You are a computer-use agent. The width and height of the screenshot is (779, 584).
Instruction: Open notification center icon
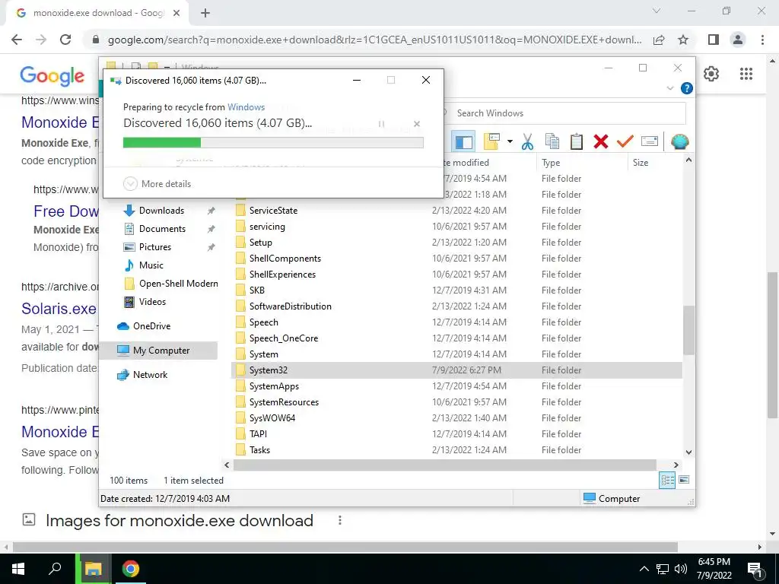click(x=755, y=570)
